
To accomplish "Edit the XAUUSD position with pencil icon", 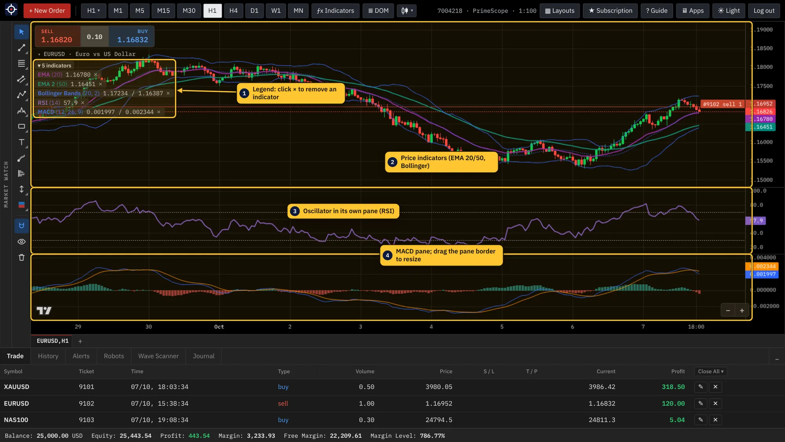I will tap(701, 387).
